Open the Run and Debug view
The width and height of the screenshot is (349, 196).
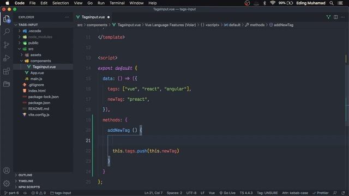coord(7,58)
